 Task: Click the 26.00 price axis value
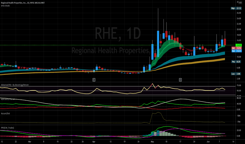239,13
